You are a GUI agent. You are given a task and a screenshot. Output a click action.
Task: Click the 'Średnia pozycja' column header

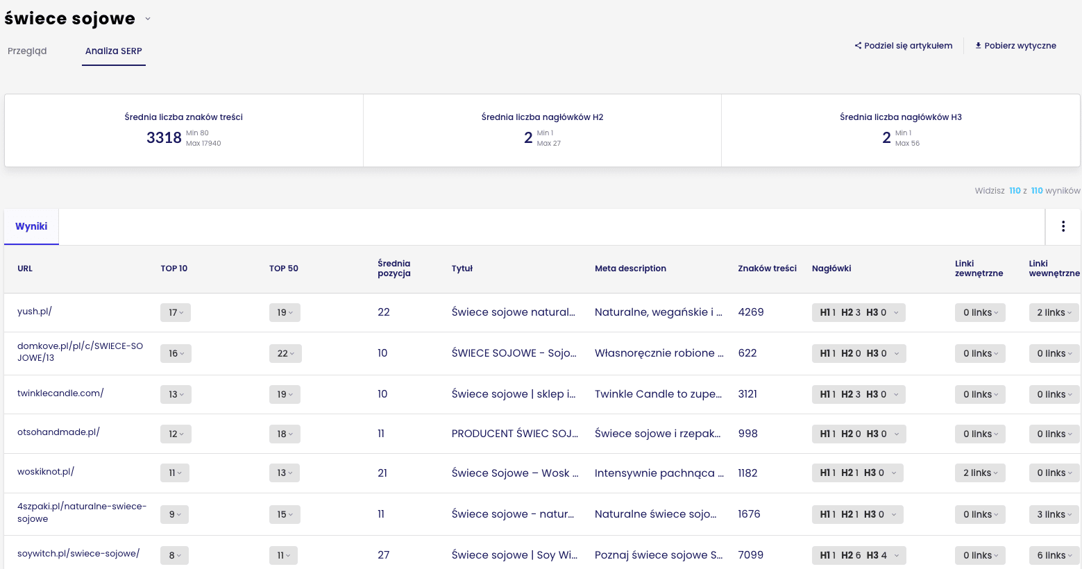[394, 269]
